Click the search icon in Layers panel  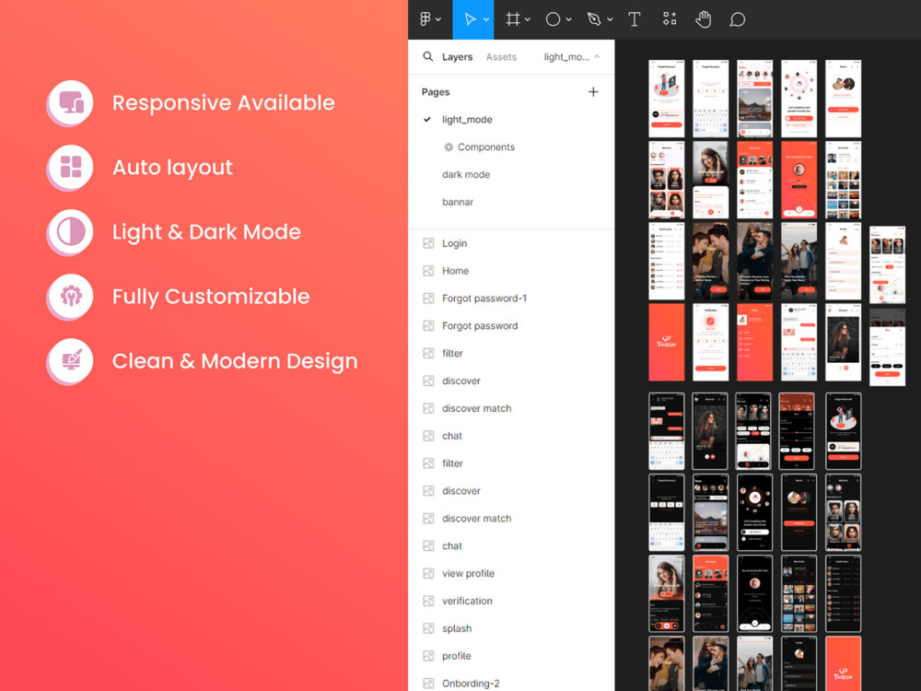pyautogui.click(x=428, y=56)
